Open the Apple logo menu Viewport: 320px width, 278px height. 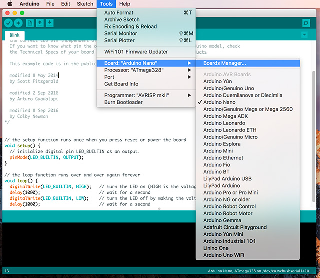[9, 4]
